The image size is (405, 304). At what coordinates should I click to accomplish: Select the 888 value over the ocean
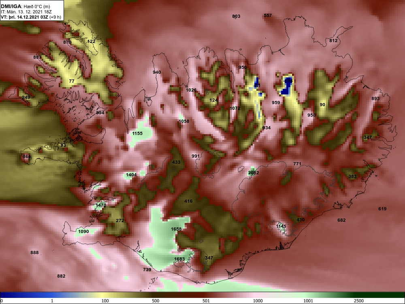click(x=34, y=253)
